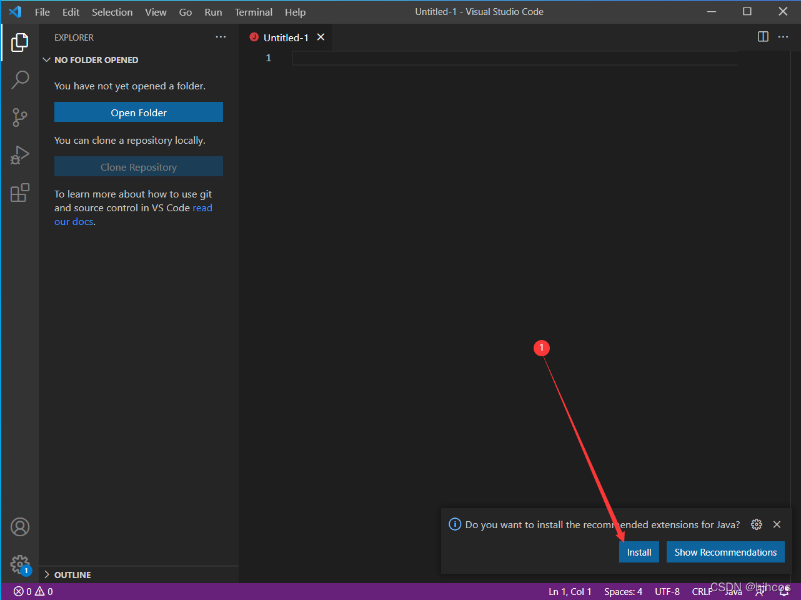Dismiss the Java extensions notification
The width and height of the screenshot is (801, 600).
tap(777, 524)
